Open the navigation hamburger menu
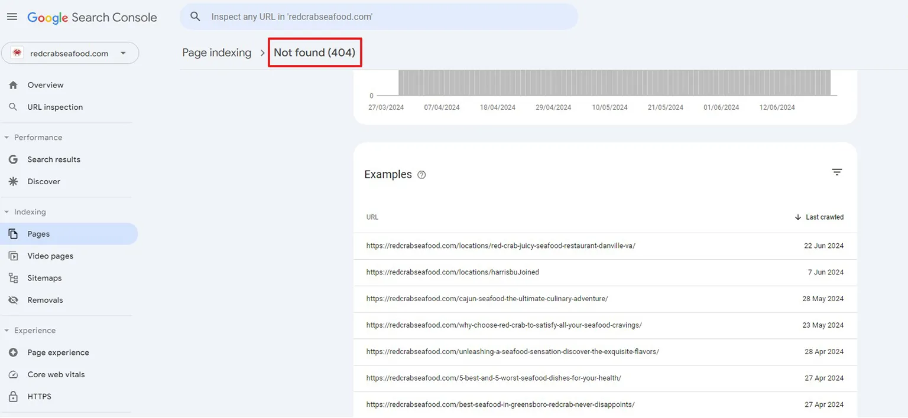This screenshot has height=418, width=908. [12, 16]
